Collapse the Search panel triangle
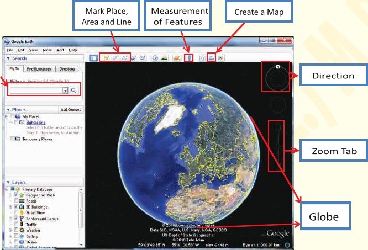Viewport: 368px width, 250px height. coord(8,58)
